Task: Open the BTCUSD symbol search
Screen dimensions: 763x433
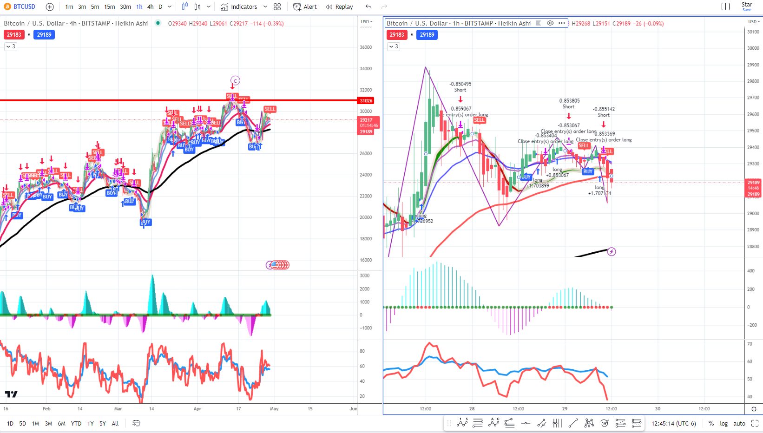Action: click(x=20, y=7)
